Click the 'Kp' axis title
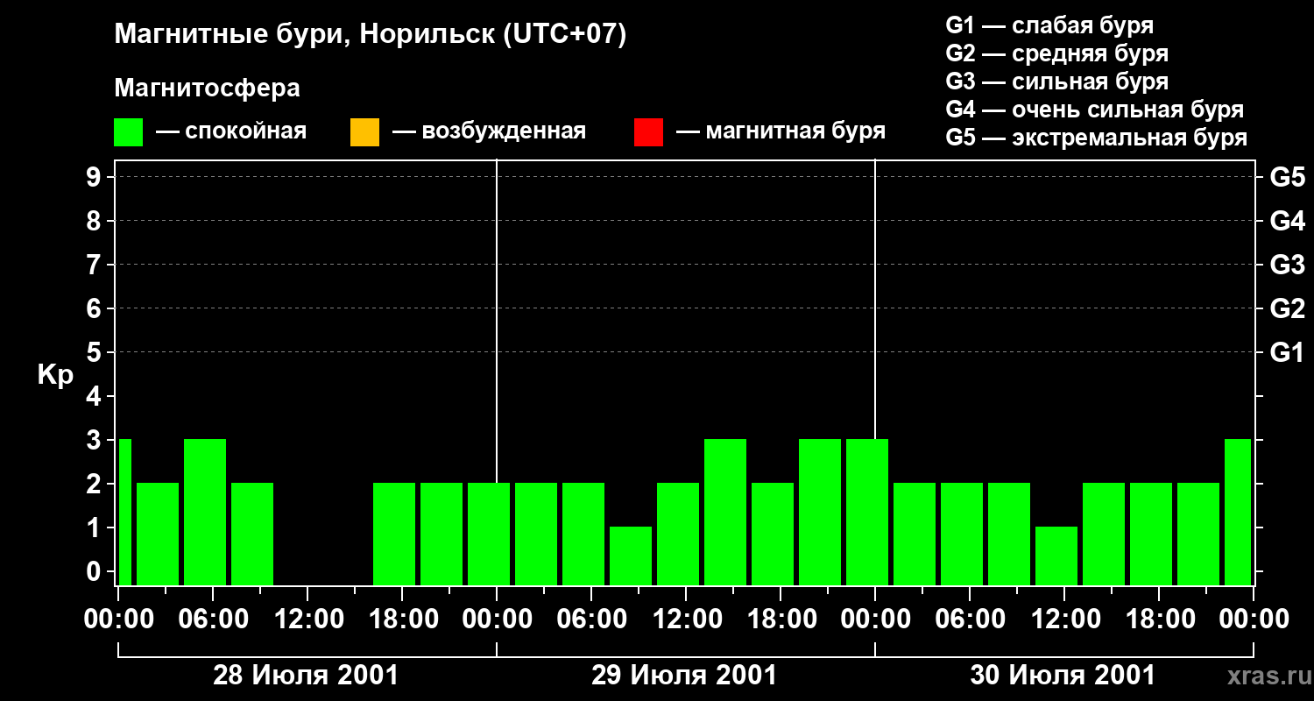1314x701 pixels. [x=55, y=375]
